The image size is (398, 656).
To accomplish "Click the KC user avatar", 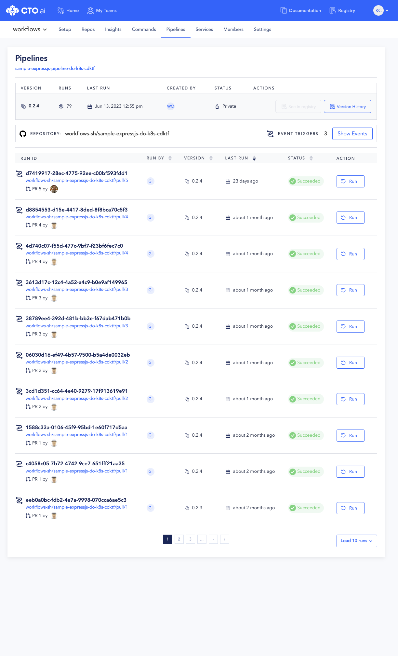I will (378, 10).
